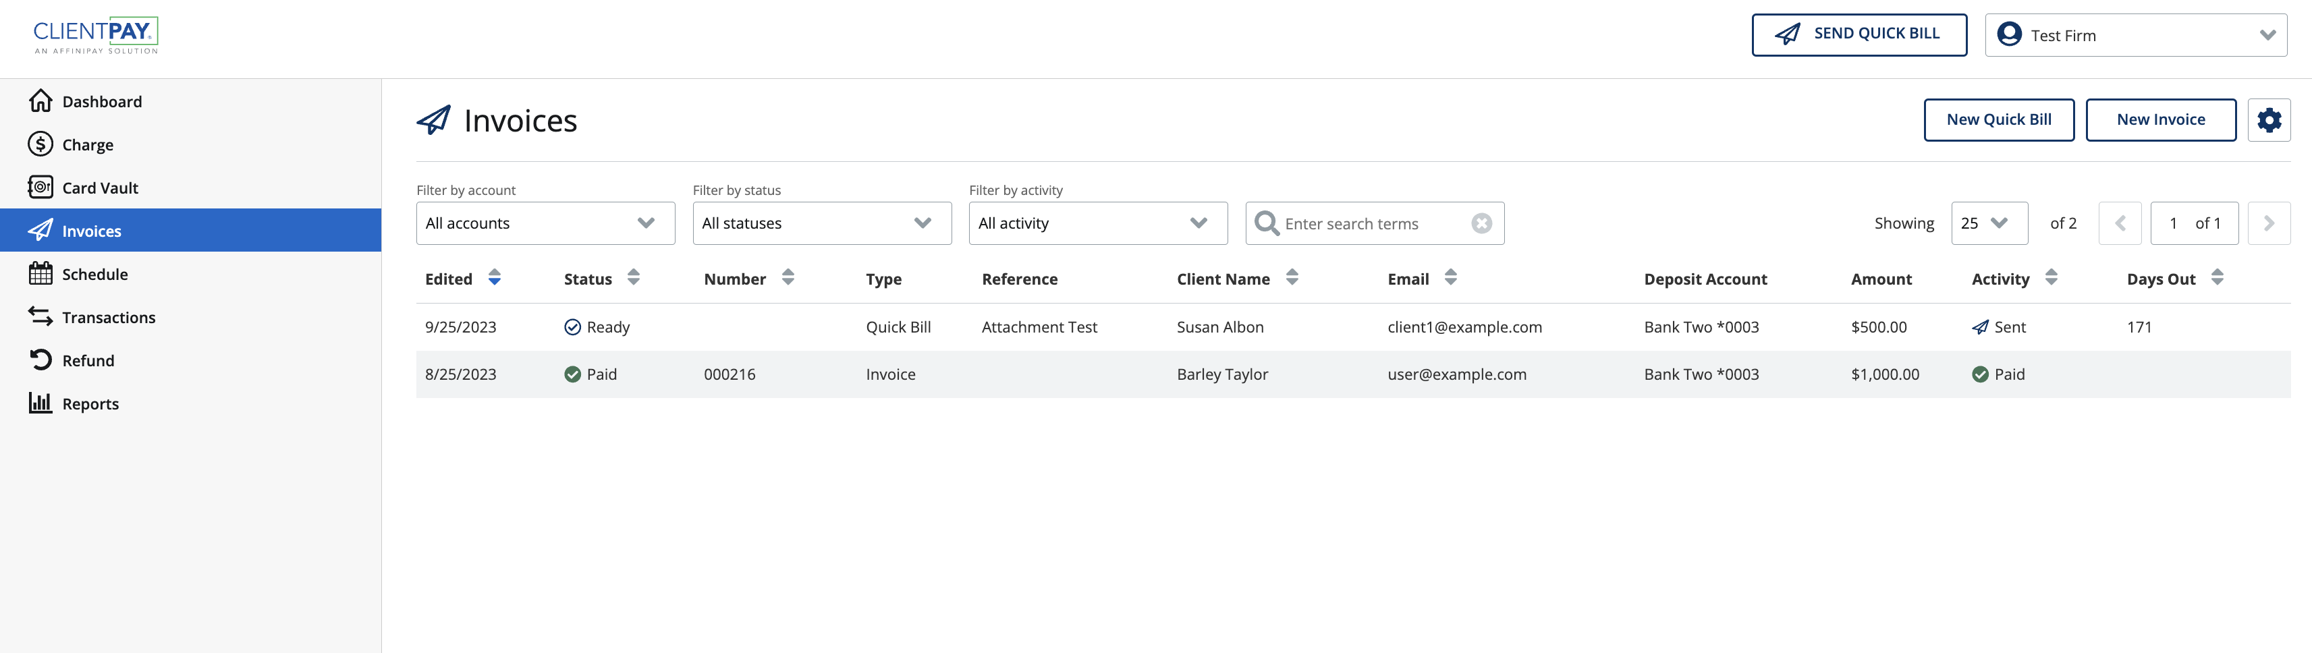Viewport: 2312px width, 653px height.
Task: Click New Quick Bill button
Action: (x=1999, y=119)
